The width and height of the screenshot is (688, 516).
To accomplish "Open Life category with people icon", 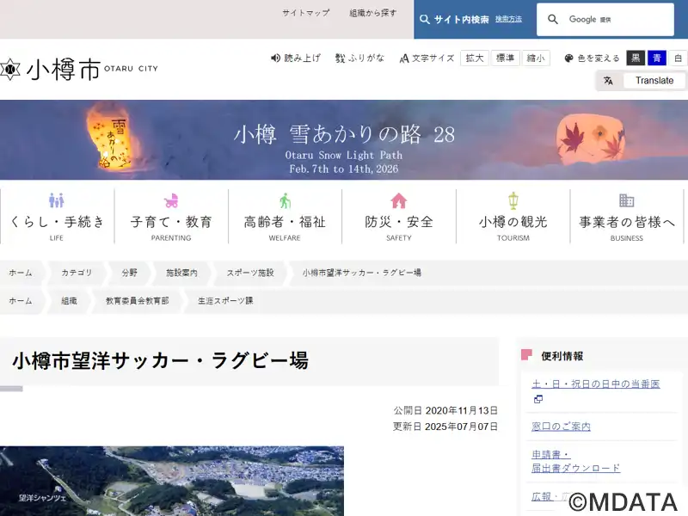I will [57, 200].
